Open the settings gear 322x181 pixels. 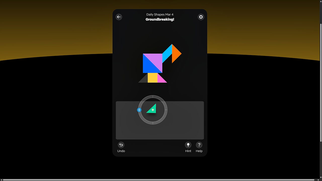click(x=201, y=17)
